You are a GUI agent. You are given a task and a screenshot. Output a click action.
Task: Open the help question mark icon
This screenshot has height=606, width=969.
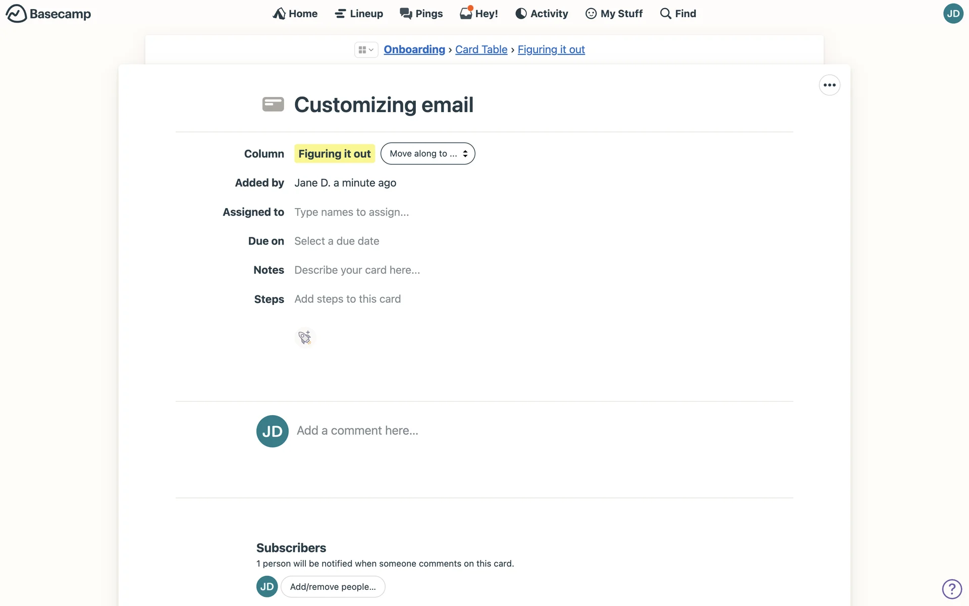tap(952, 589)
